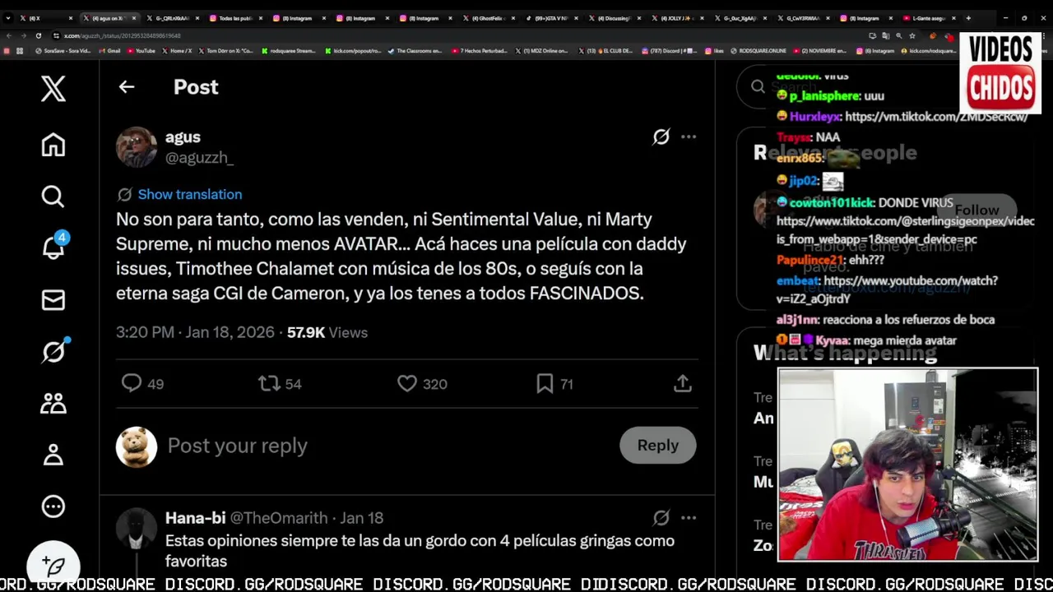Open the Discord bookmark in bookmarks bar
The image size is (1053, 592).
point(671,51)
